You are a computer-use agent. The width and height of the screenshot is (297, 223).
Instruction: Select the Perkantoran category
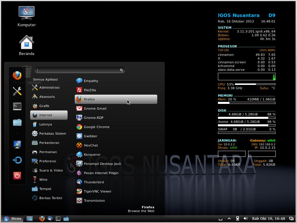point(49,143)
